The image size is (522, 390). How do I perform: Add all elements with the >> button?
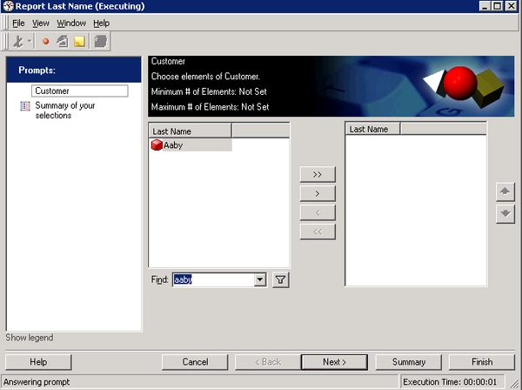pyautogui.click(x=318, y=174)
